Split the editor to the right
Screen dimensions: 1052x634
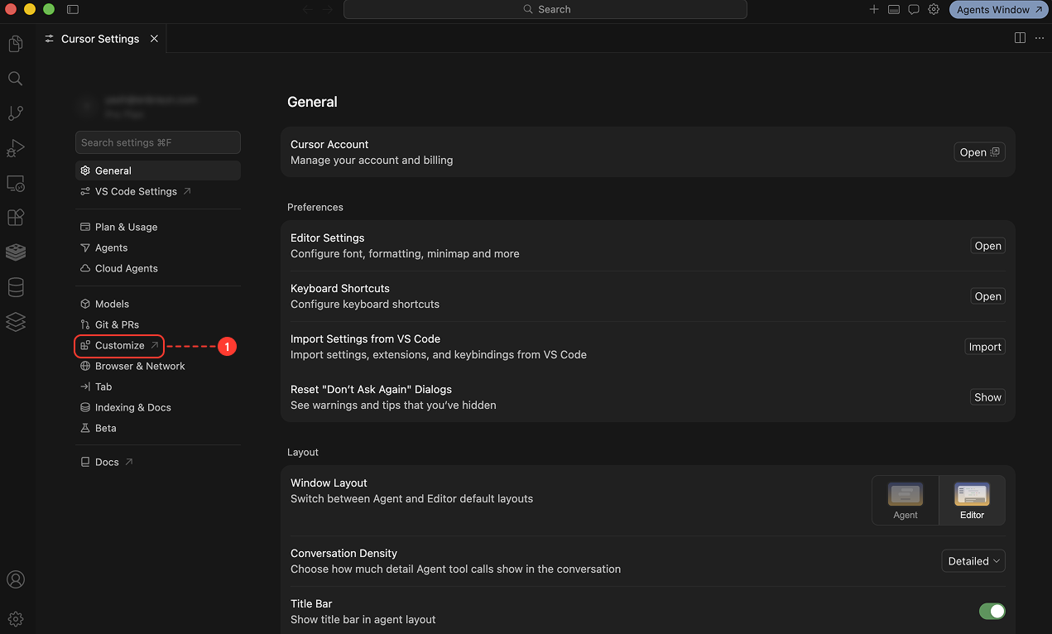(1020, 38)
